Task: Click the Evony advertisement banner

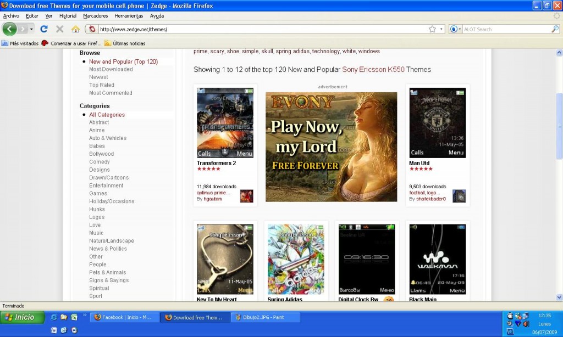Action: tap(332, 147)
